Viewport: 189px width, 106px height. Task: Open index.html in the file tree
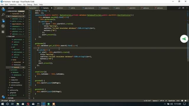click(x=14, y=80)
